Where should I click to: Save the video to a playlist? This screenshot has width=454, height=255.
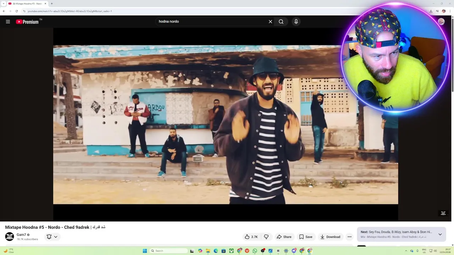pyautogui.click(x=306, y=237)
